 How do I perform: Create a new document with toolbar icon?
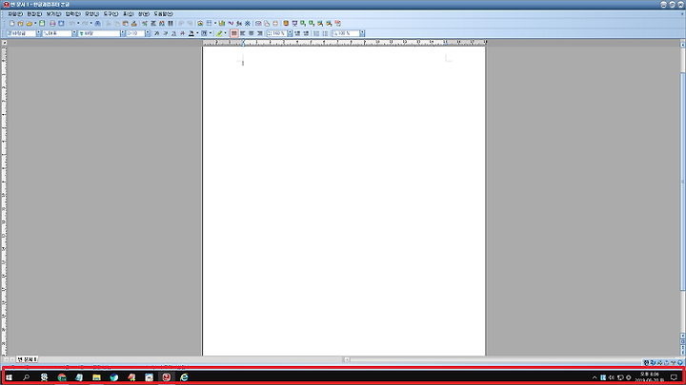pyautogui.click(x=11, y=24)
